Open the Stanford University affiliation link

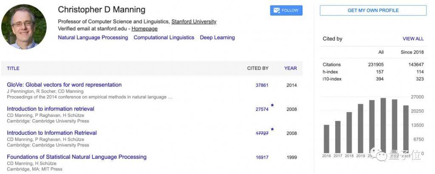click(x=194, y=22)
